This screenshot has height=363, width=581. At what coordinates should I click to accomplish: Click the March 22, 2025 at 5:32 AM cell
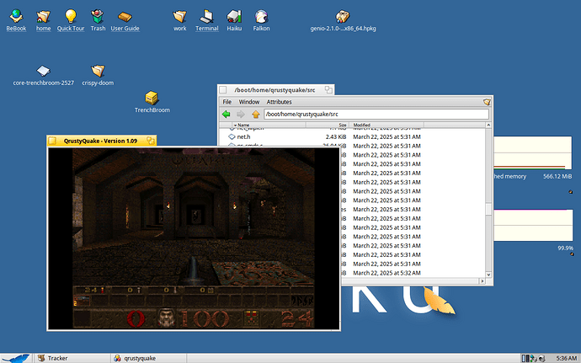point(386,273)
